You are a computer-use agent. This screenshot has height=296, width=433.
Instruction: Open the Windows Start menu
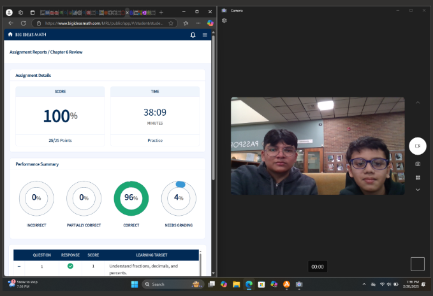pos(135,284)
